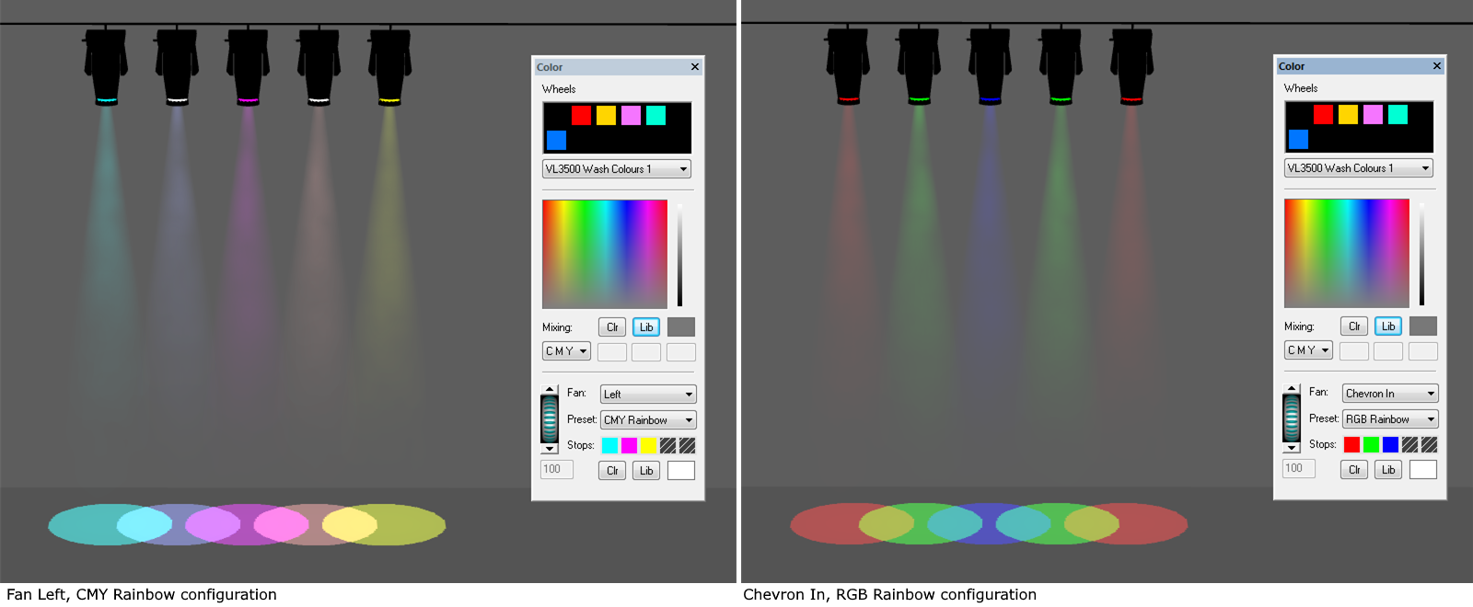
Task: Click the green stop in the RGB Rainbow stops
Action: (x=1371, y=445)
